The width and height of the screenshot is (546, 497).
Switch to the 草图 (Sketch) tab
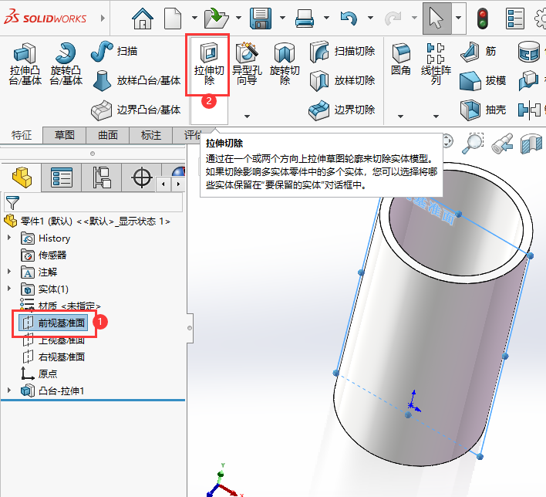click(x=65, y=135)
